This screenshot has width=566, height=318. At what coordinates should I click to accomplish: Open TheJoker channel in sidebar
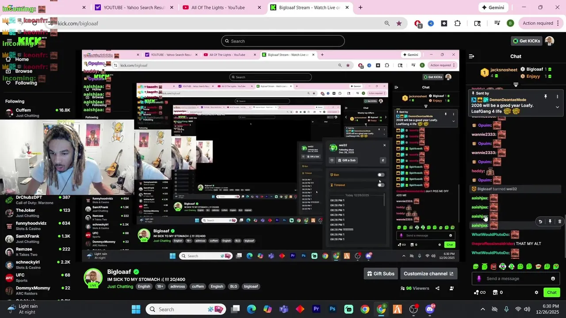(x=38, y=213)
